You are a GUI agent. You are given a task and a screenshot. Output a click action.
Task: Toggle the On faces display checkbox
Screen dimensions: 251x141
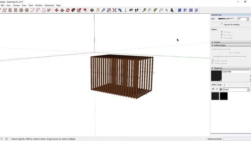click(x=222, y=32)
